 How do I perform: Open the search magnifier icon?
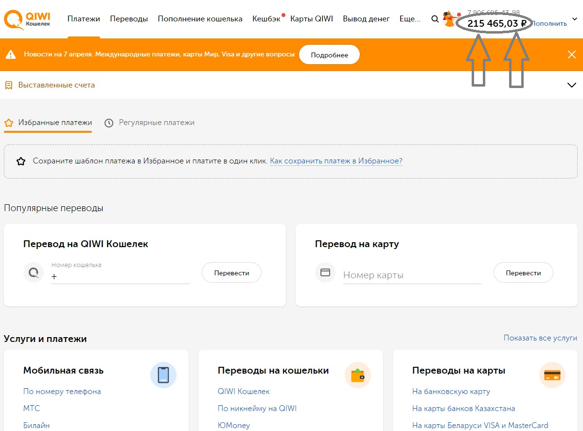(x=435, y=19)
